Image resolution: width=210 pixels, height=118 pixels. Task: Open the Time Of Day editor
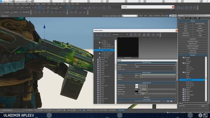tap(25, 12)
